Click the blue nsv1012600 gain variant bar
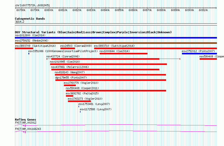 point(116,38)
